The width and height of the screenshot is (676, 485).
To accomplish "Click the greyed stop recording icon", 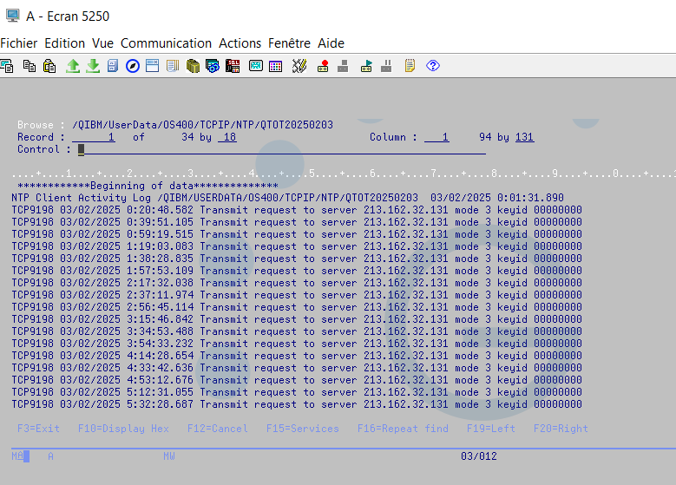I will (x=343, y=66).
